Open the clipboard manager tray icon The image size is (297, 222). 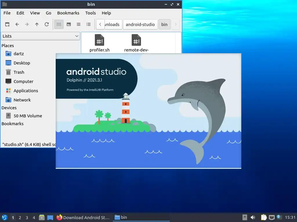(x=264, y=217)
